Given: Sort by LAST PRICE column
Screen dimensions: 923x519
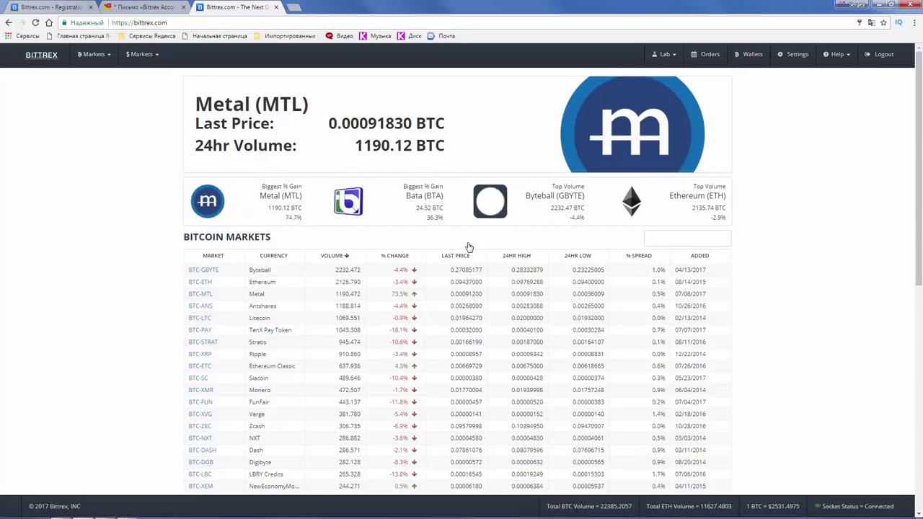Looking at the screenshot, I should coord(455,255).
